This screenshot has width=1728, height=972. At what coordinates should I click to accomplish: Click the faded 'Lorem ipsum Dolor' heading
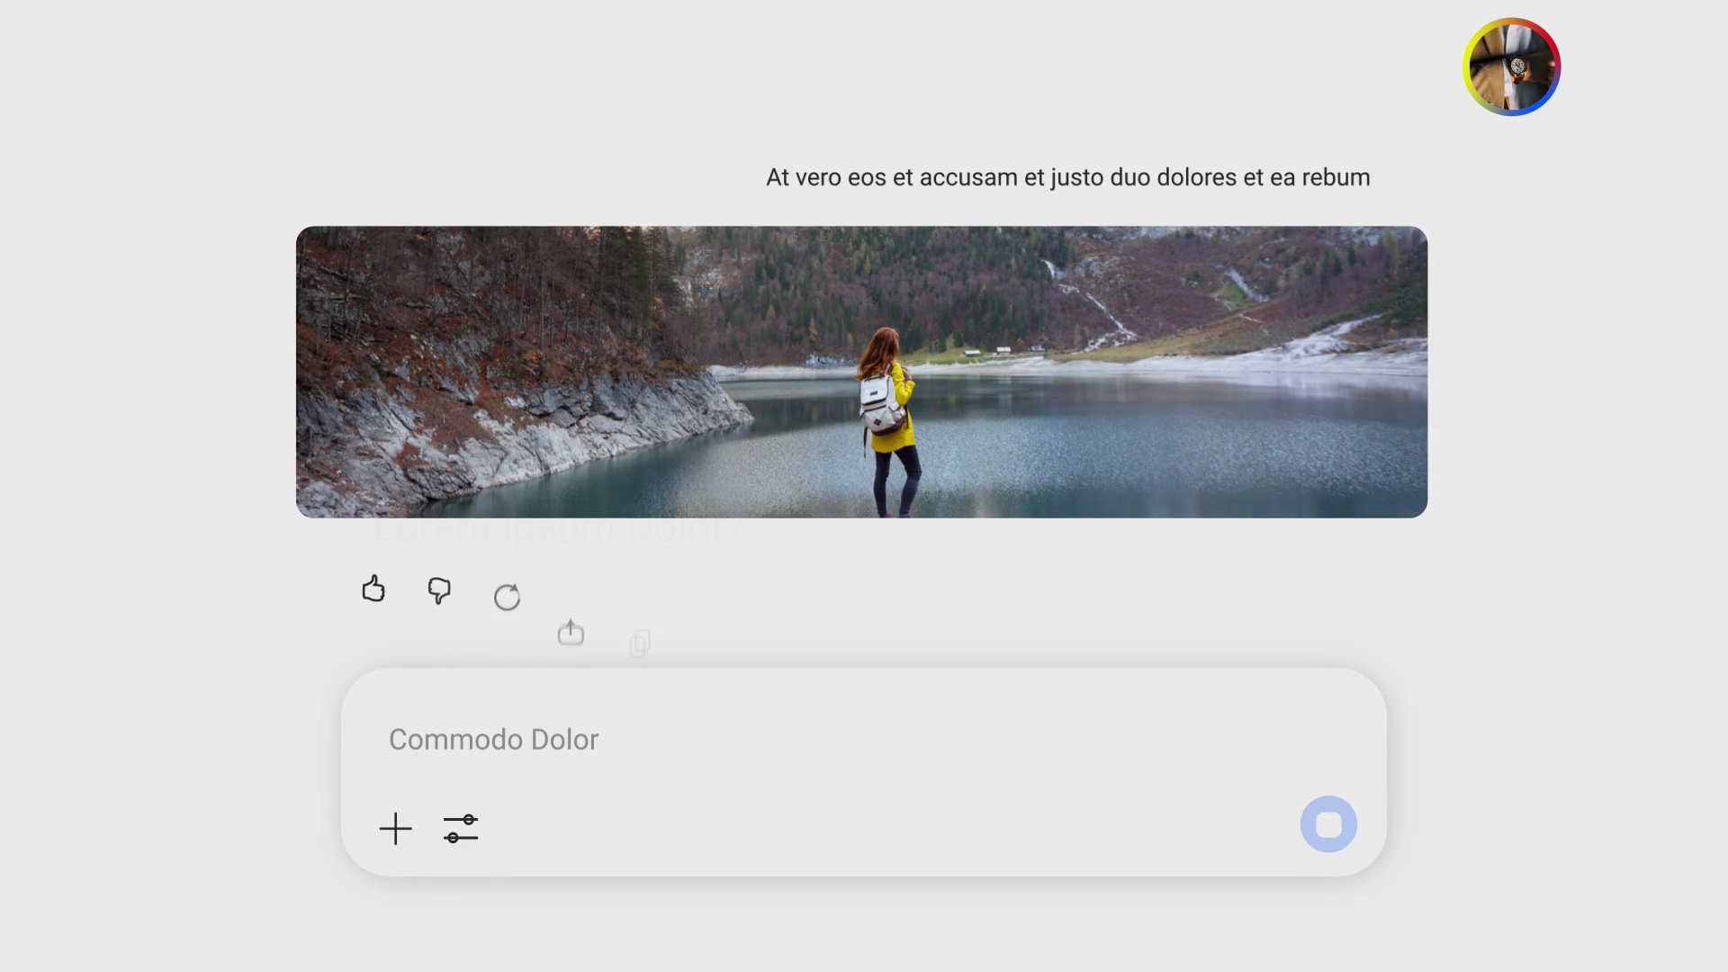coord(558,530)
